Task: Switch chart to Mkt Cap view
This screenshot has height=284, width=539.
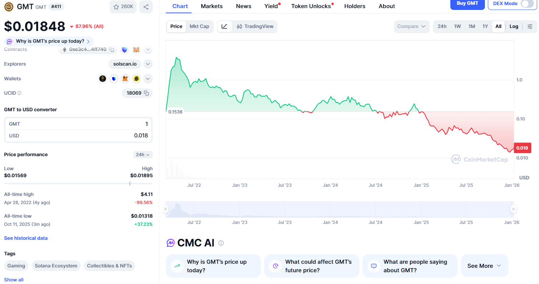Action: [199, 27]
